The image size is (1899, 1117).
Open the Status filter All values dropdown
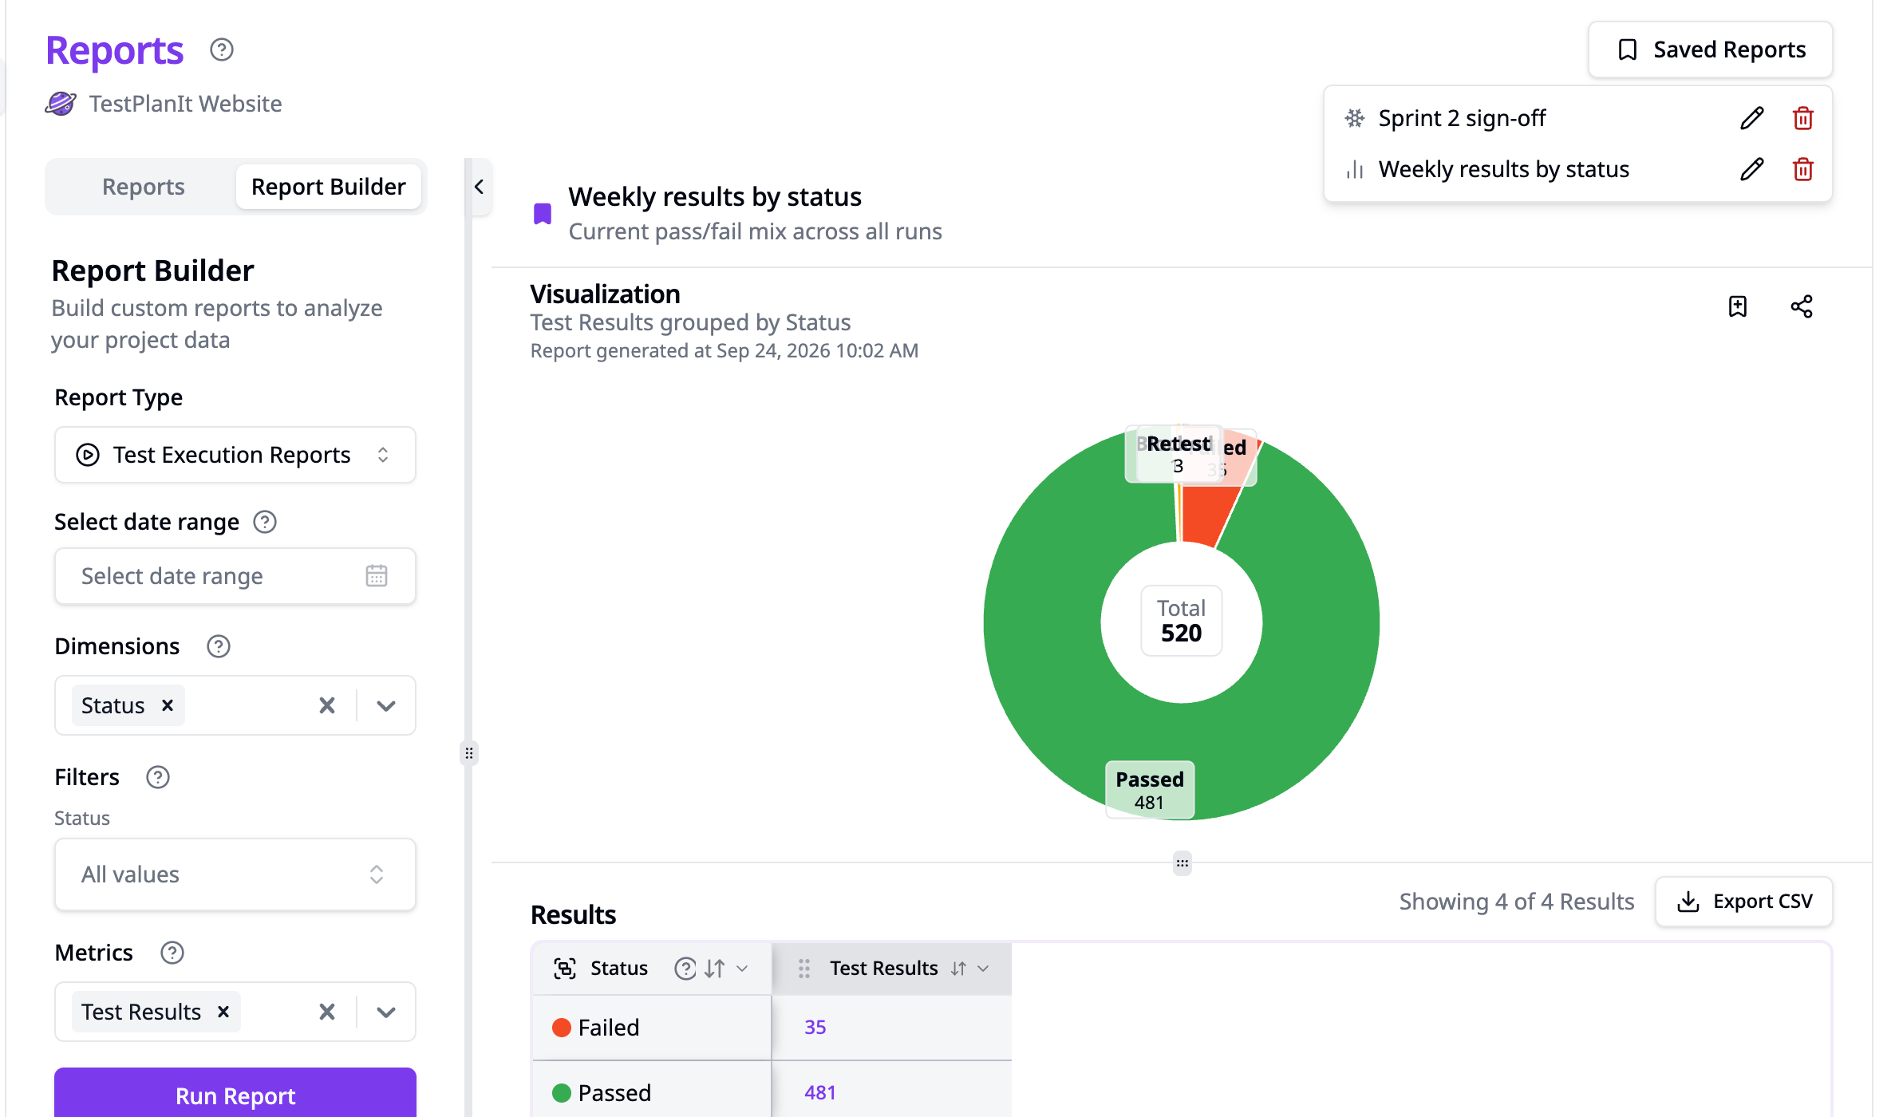point(235,874)
